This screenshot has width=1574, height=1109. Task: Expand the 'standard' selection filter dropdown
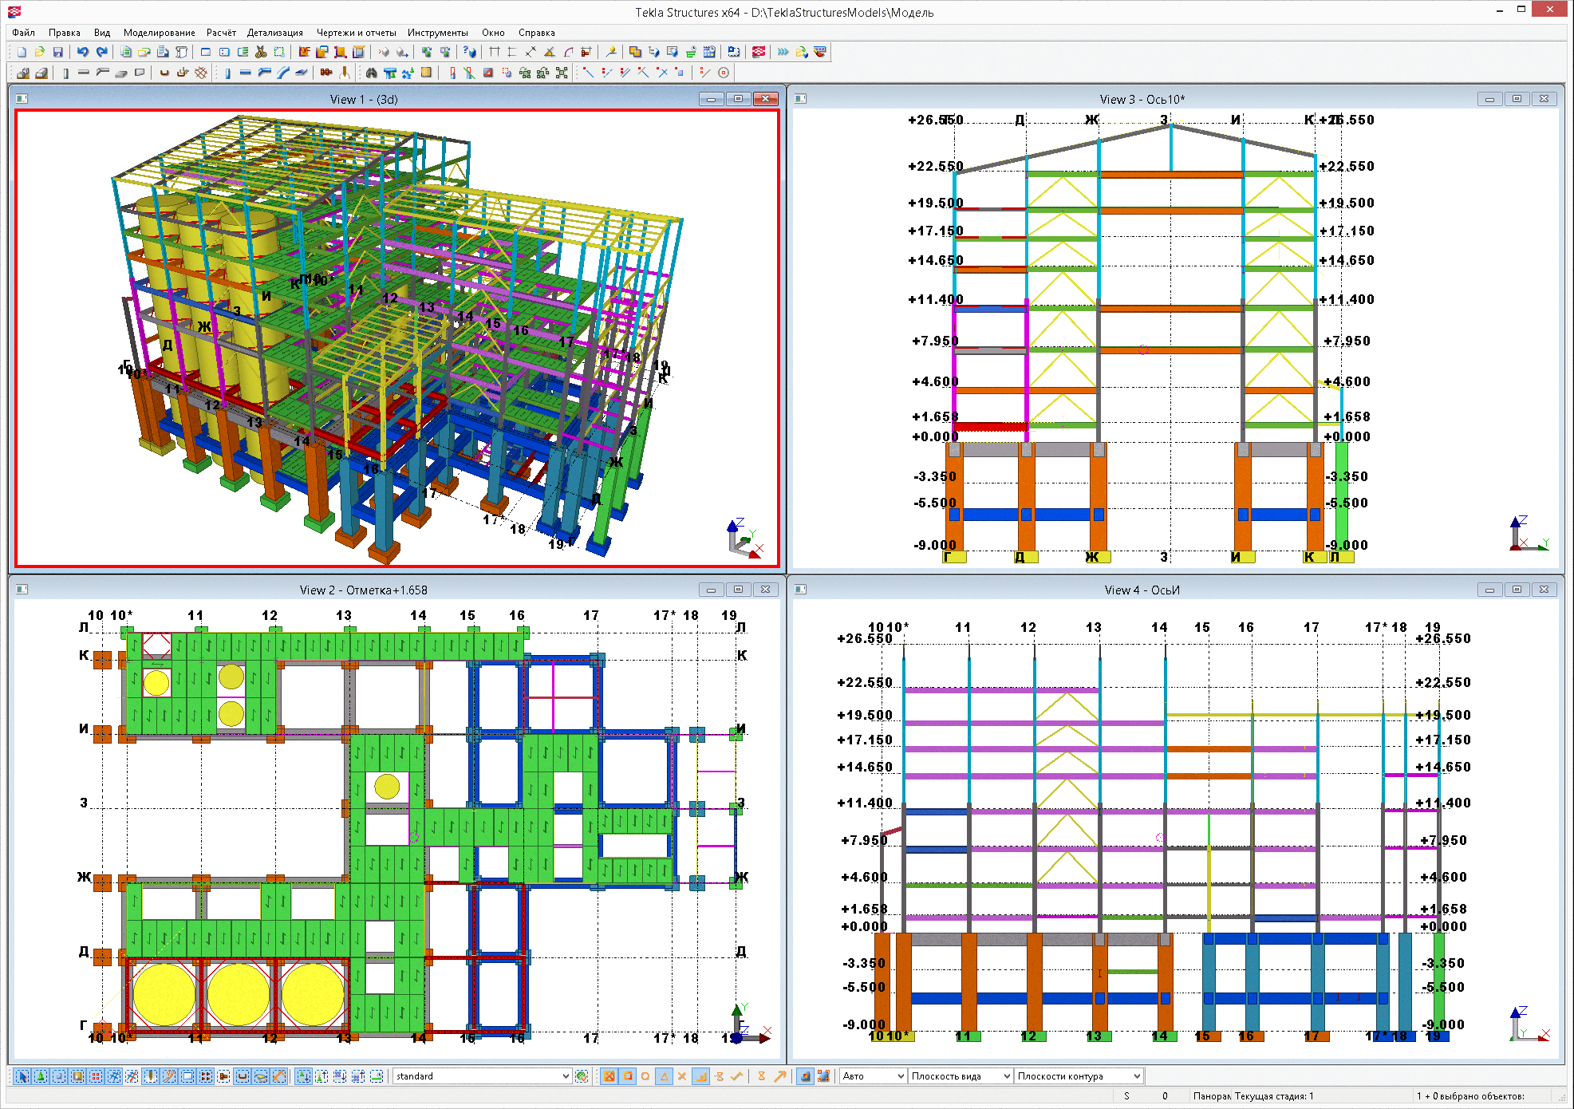pyautogui.click(x=566, y=1076)
